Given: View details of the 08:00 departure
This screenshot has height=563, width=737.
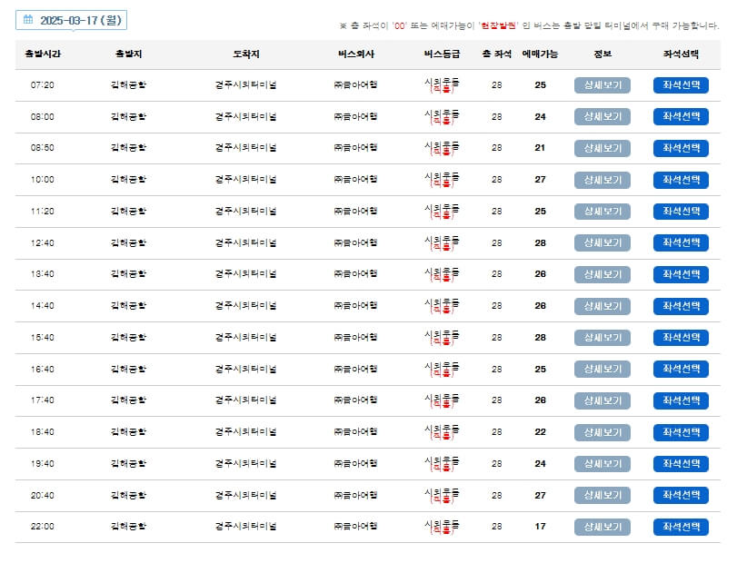Looking at the screenshot, I should coord(603,116).
